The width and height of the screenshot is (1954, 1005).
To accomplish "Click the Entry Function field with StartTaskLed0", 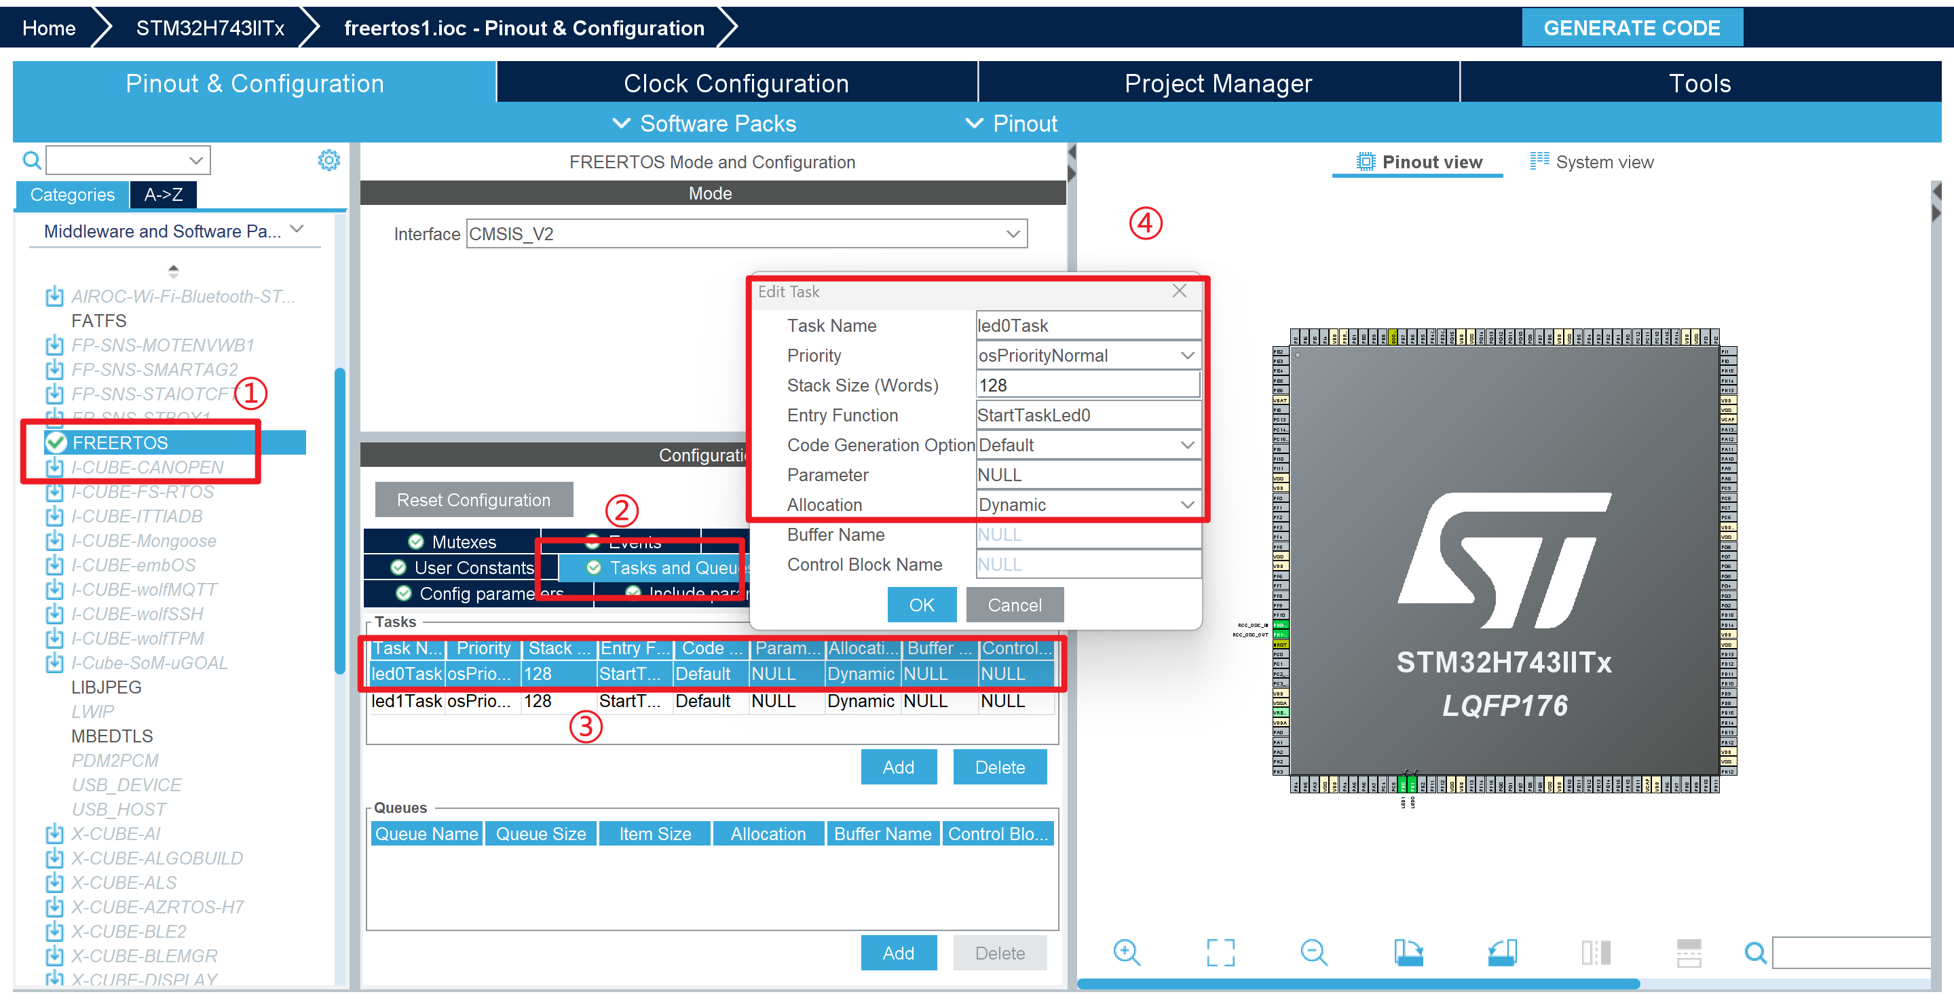I will [1088, 415].
